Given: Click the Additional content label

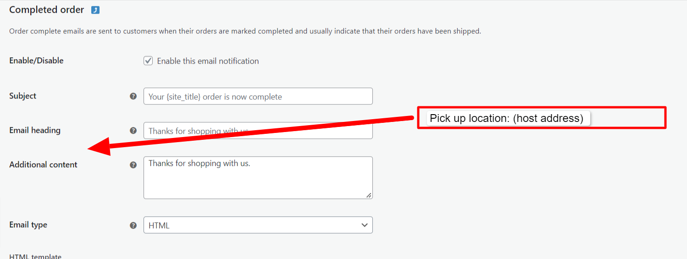Looking at the screenshot, I should pyautogui.click(x=44, y=165).
